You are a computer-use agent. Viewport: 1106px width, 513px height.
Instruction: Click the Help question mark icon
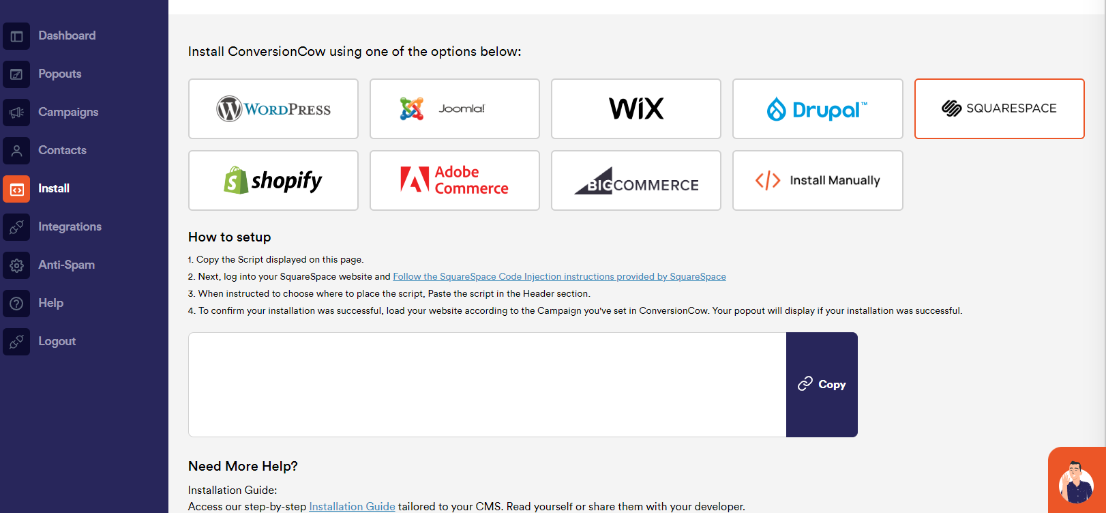click(16, 304)
